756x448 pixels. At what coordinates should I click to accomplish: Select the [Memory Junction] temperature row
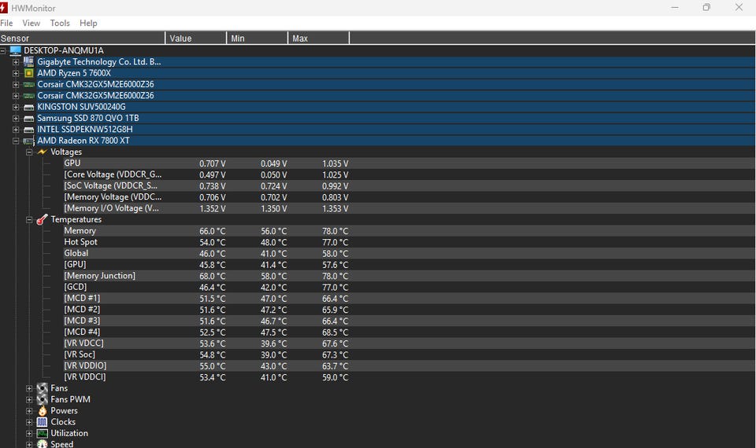100,276
